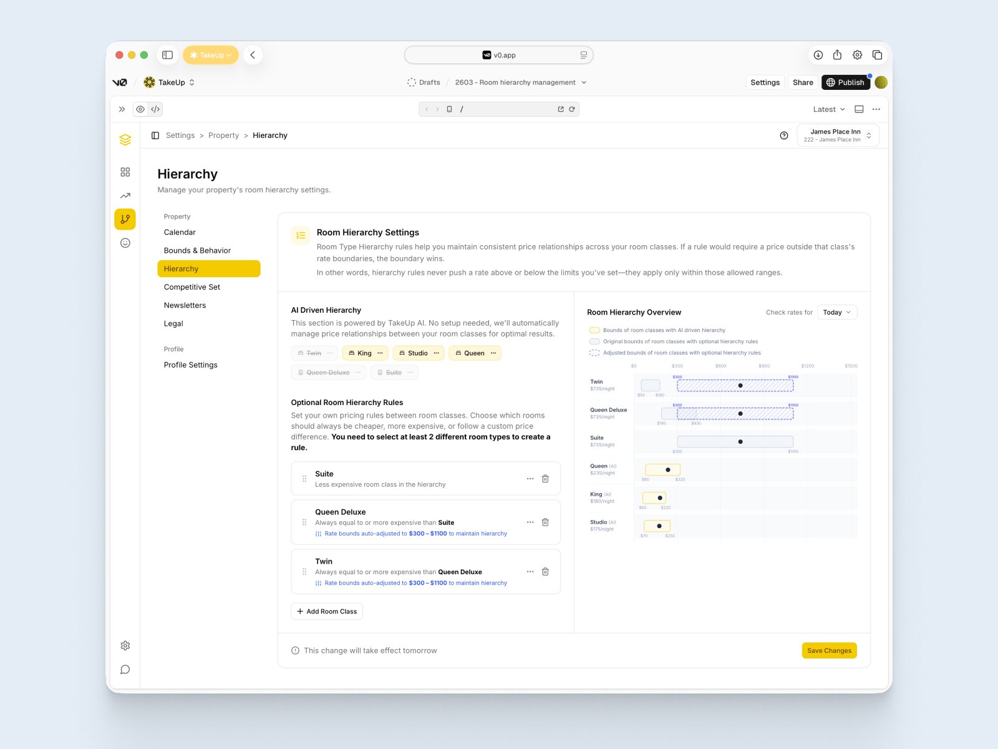This screenshot has height=749, width=998.
Task: Switch to code view icon
Action: (x=155, y=109)
